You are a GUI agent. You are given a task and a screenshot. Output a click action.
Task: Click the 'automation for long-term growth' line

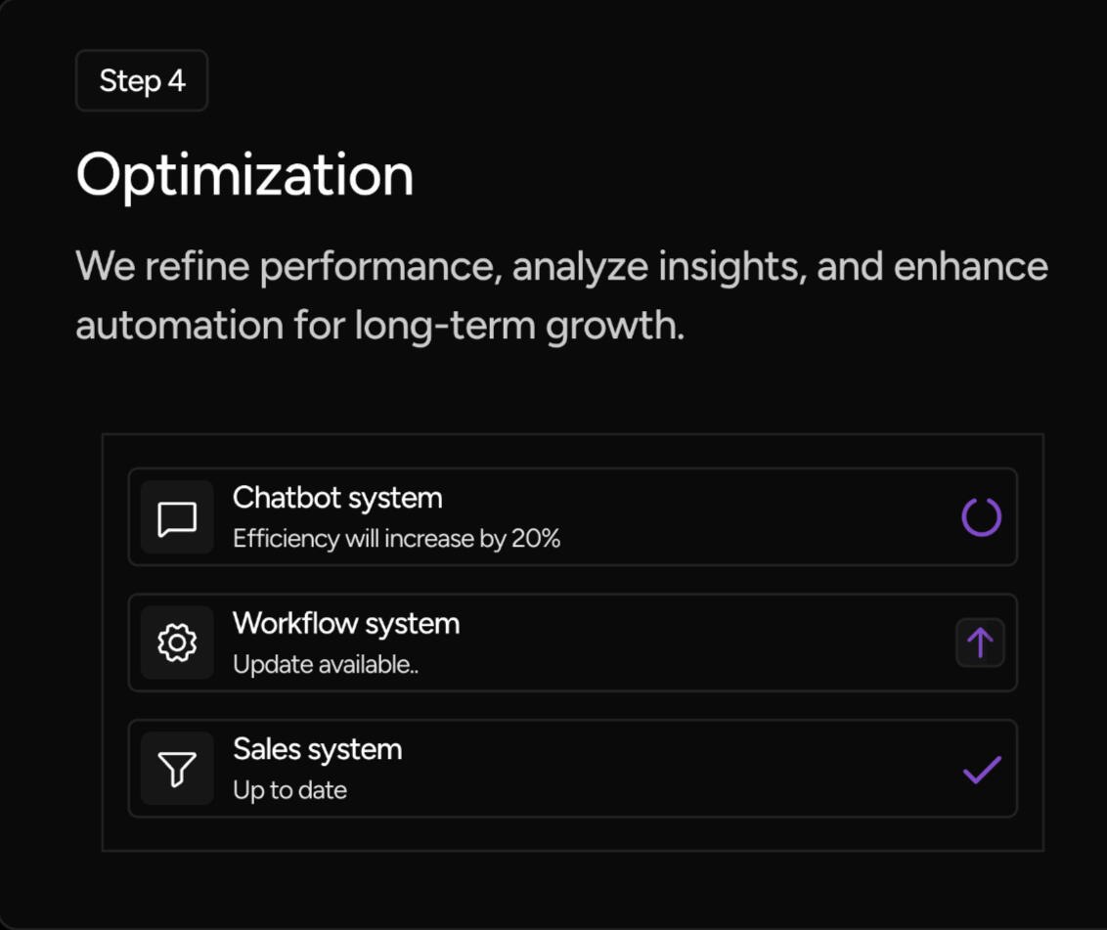point(379,326)
